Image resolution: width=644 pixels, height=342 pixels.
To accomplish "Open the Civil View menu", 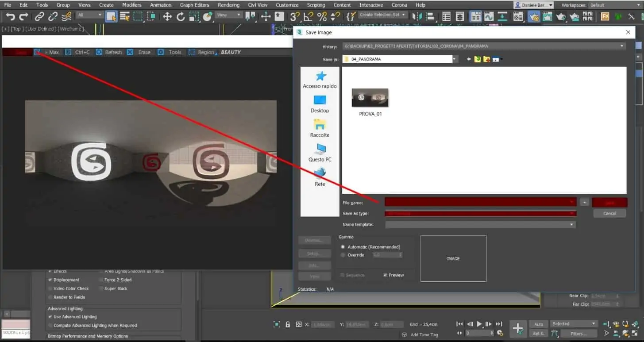I will [x=257, y=5].
